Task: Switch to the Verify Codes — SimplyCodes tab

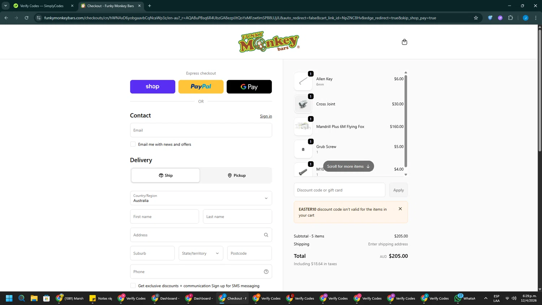Action: 42,6
